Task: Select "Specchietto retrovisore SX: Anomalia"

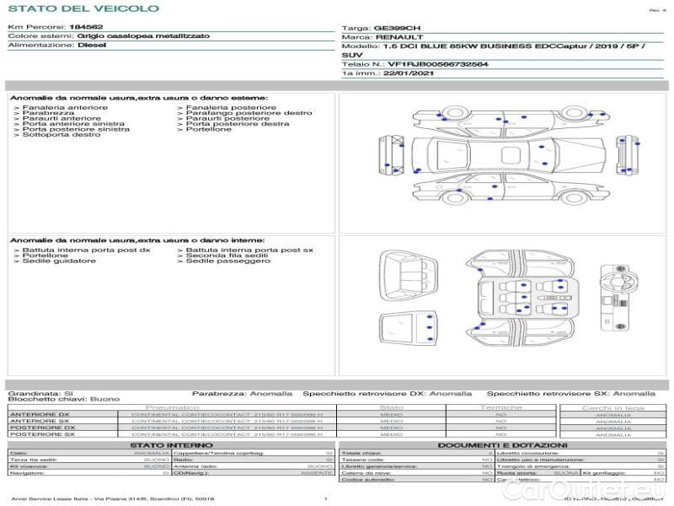Action: (571, 393)
